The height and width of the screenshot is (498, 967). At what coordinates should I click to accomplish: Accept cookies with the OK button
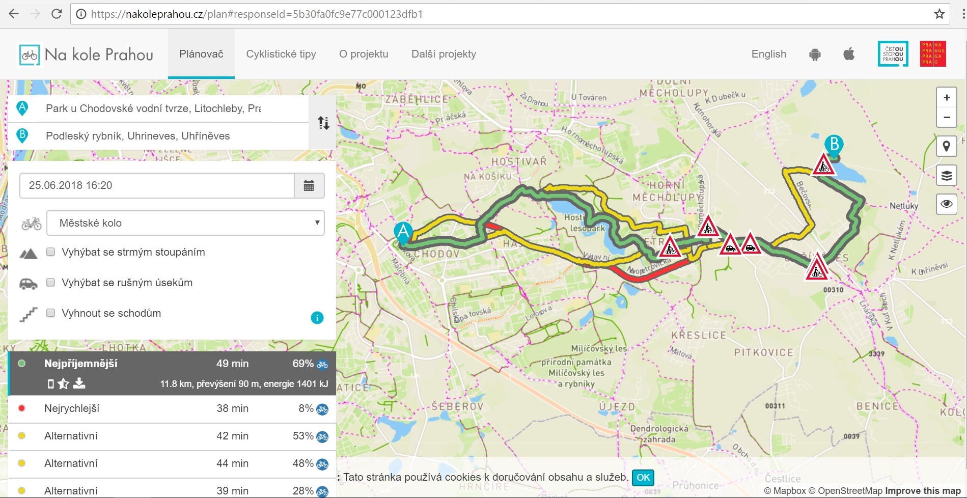pos(643,477)
